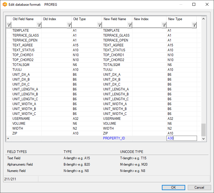Click the New Index filter funnel icon

[164, 25]
